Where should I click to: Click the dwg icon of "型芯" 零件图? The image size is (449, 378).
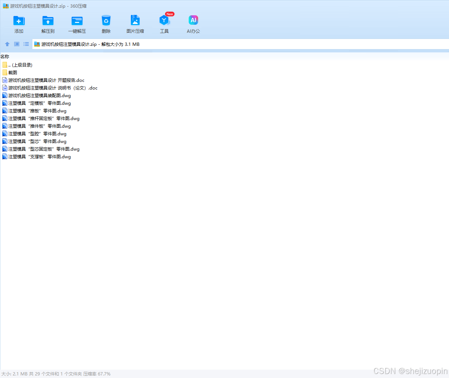pos(5,141)
